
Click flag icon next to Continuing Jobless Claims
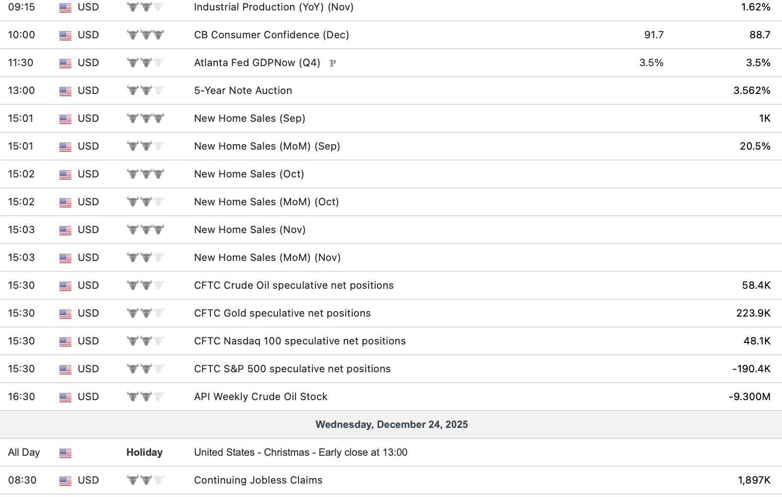(65, 481)
